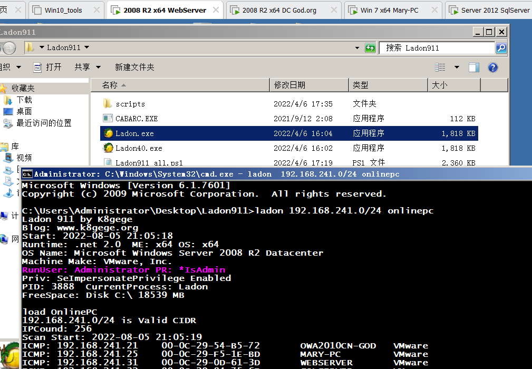Toggle the preview pane button

click(x=473, y=67)
